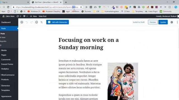Open block navigation list icon

(42, 22)
